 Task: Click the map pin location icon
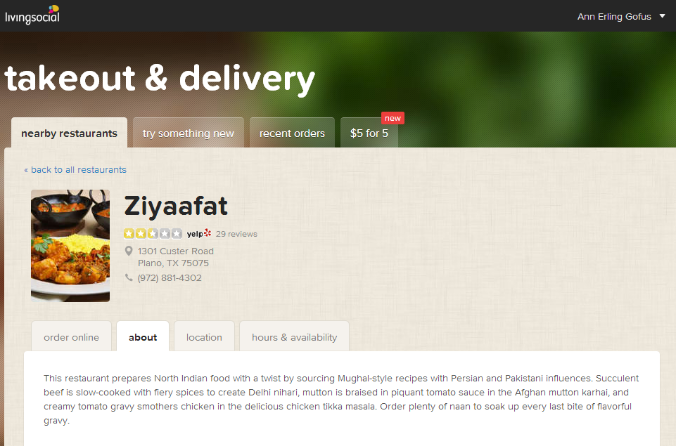tap(129, 251)
